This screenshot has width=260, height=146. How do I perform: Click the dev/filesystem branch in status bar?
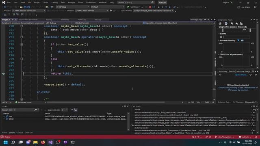point(225,137)
